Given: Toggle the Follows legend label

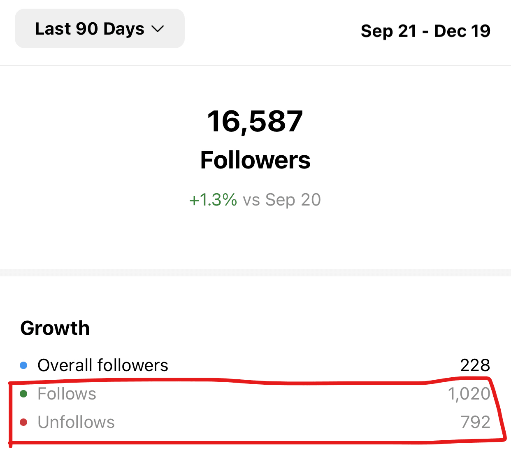Looking at the screenshot, I should tap(67, 394).
